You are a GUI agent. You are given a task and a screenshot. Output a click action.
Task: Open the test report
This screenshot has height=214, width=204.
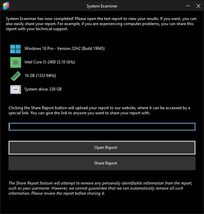102,148
